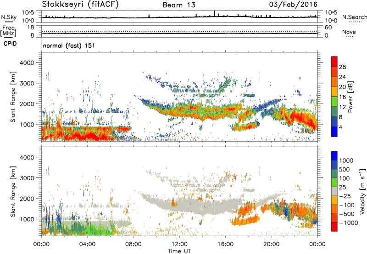The width and height of the screenshot is (367, 254).
Task: Click the '1000' tick at the velocity colorbar top
Action: click(346, 160)
